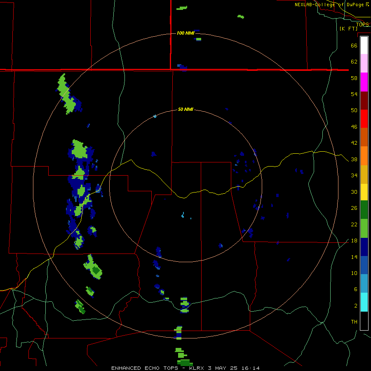Image resolution: width=371 pixels, height=371 pixels.
Task: Click the TH threshold label
Action: tap(354, 322)
